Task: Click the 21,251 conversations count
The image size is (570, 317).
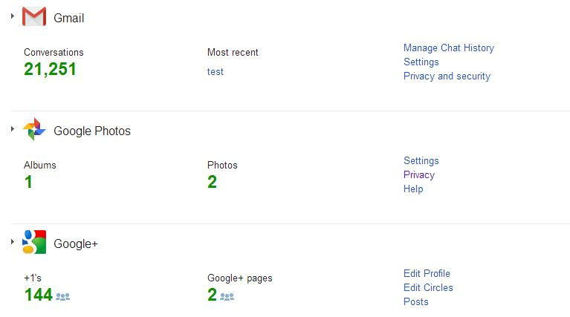Action: click(x=50, y=69)
